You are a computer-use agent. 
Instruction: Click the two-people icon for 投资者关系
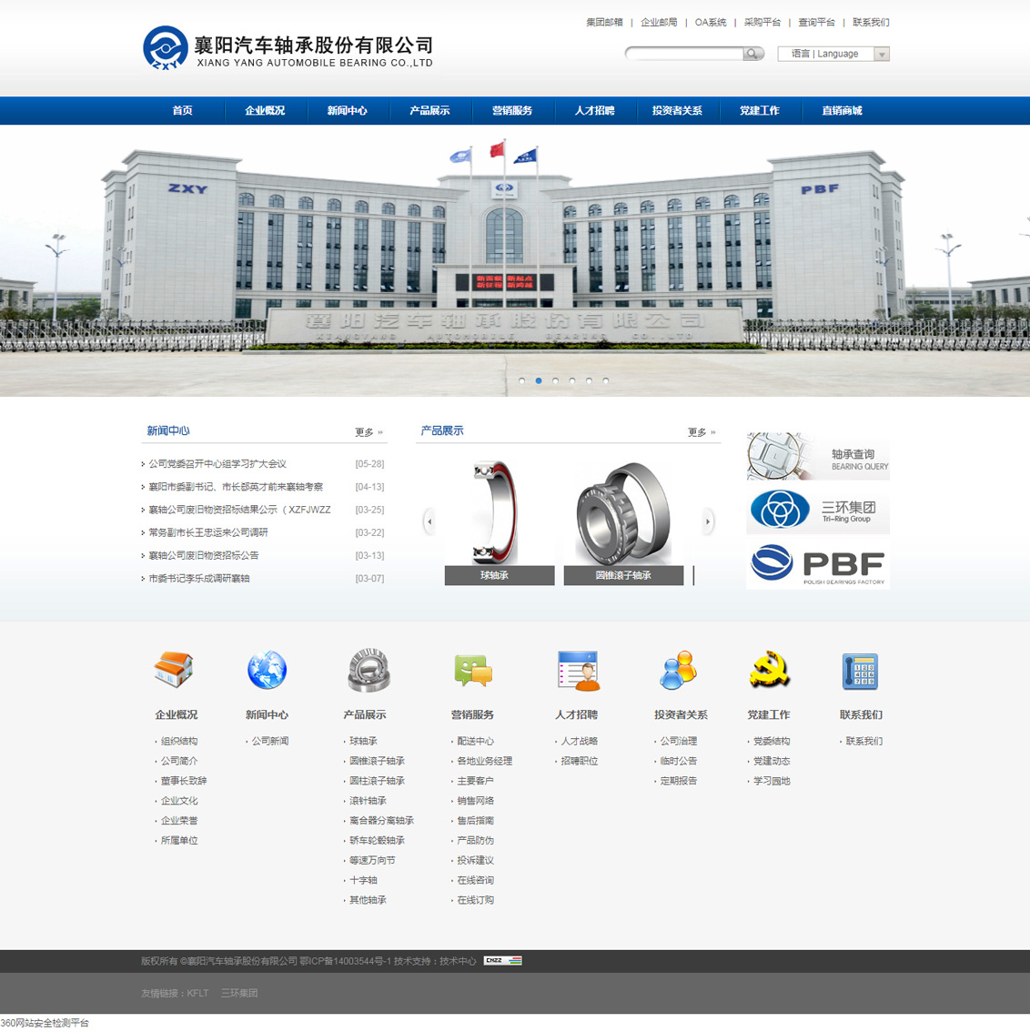(679, 671)
